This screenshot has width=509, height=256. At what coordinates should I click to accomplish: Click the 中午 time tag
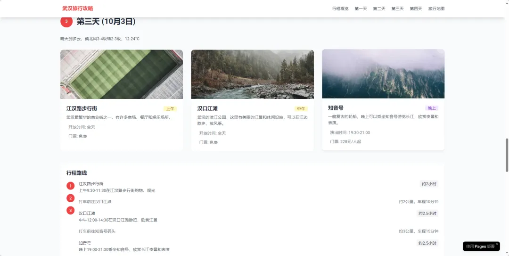coord(301,109)
